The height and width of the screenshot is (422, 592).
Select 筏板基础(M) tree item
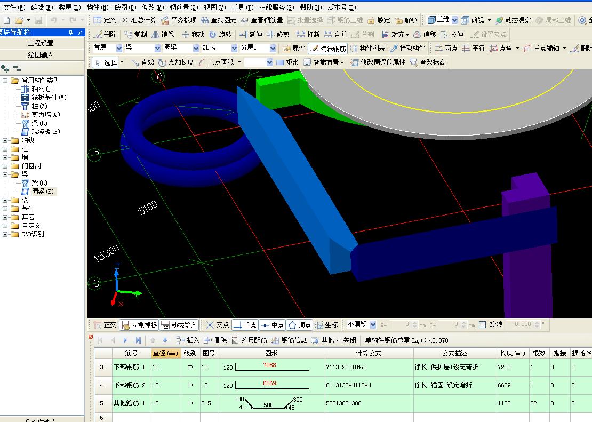point(49,98)
